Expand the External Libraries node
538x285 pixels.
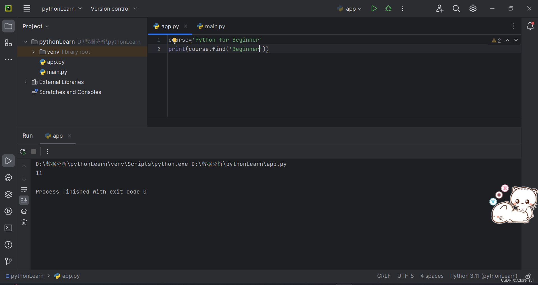click(25, 82)
